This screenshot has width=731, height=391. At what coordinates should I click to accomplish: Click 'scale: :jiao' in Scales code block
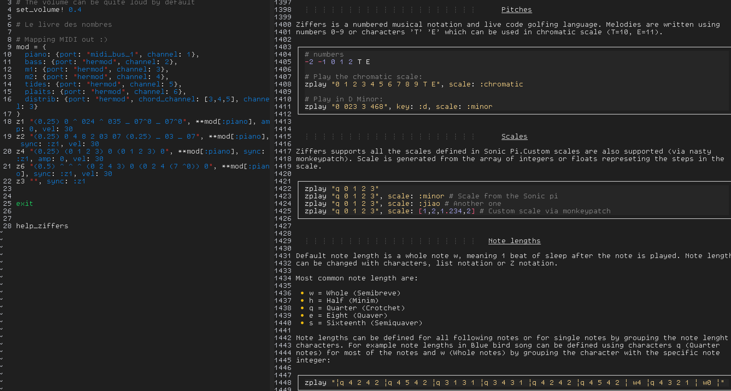(x=414, y=204)
